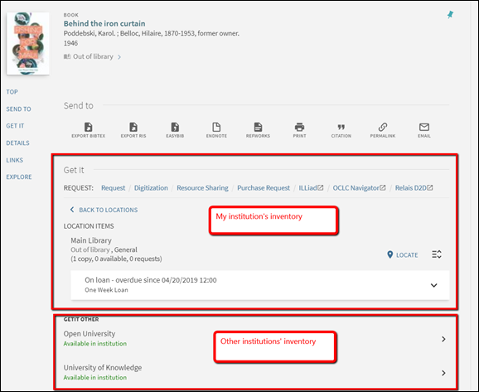Jump to Explore section in sidebar

tap(19, 177)
